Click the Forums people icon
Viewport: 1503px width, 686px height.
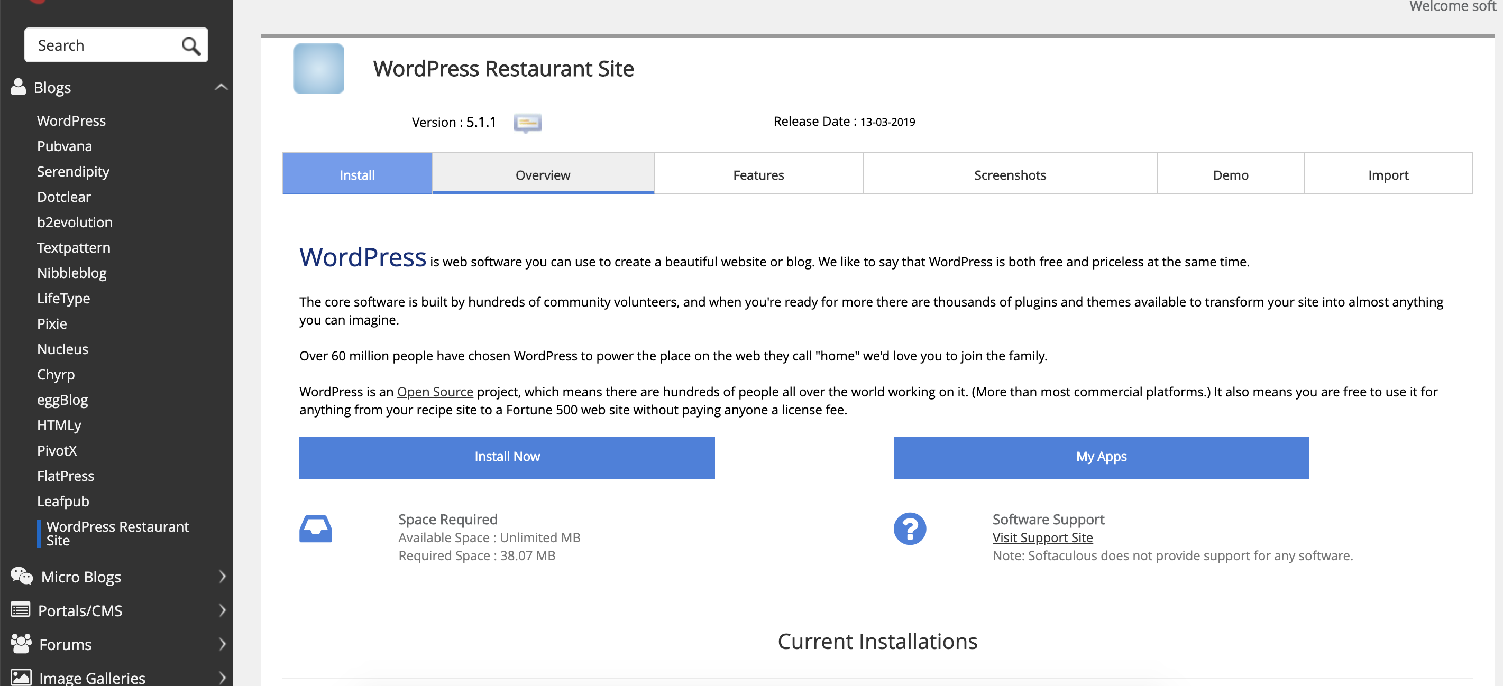coord(21,643)
